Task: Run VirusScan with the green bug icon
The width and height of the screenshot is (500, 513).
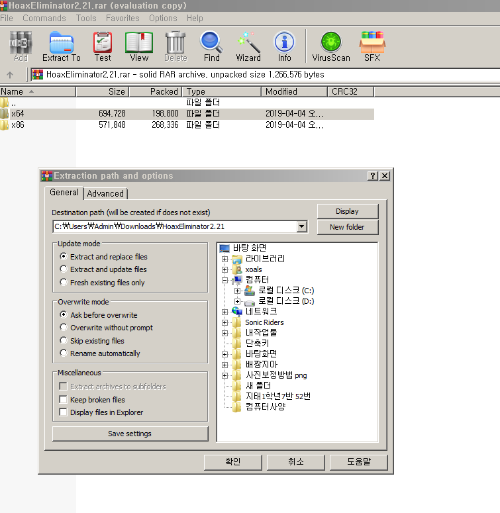Action: click(331, 42)
